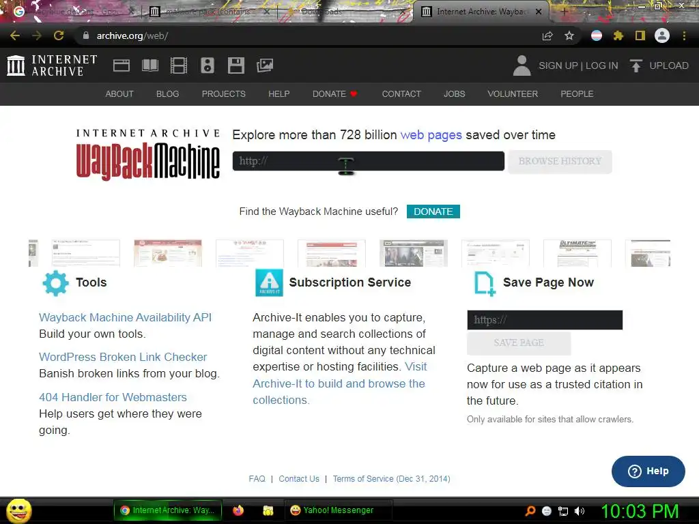
Task: Open Wayback Machine Availability API link
Action: tap(126, 317)
